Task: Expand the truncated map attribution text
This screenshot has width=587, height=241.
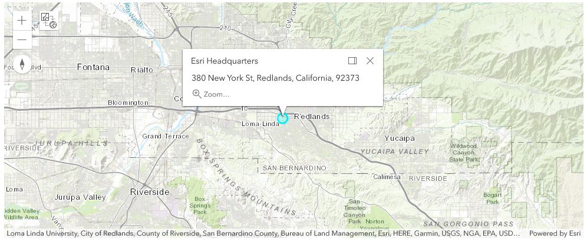Action: tap(263, 233)
